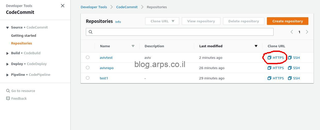Click the Delete repository button
The height and width of the screenshot is (130, 320).
(x=244, y=21)
